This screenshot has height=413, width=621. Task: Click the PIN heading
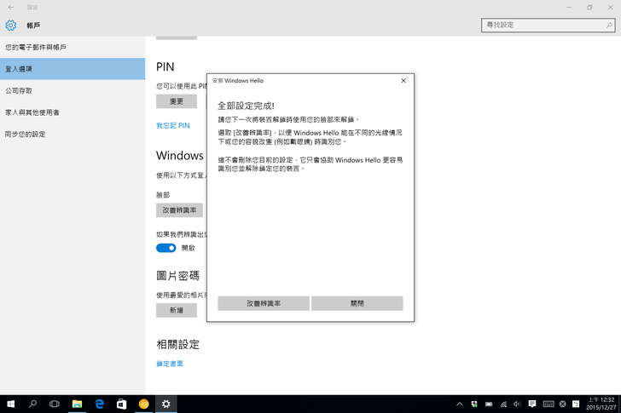coord(165,66)
